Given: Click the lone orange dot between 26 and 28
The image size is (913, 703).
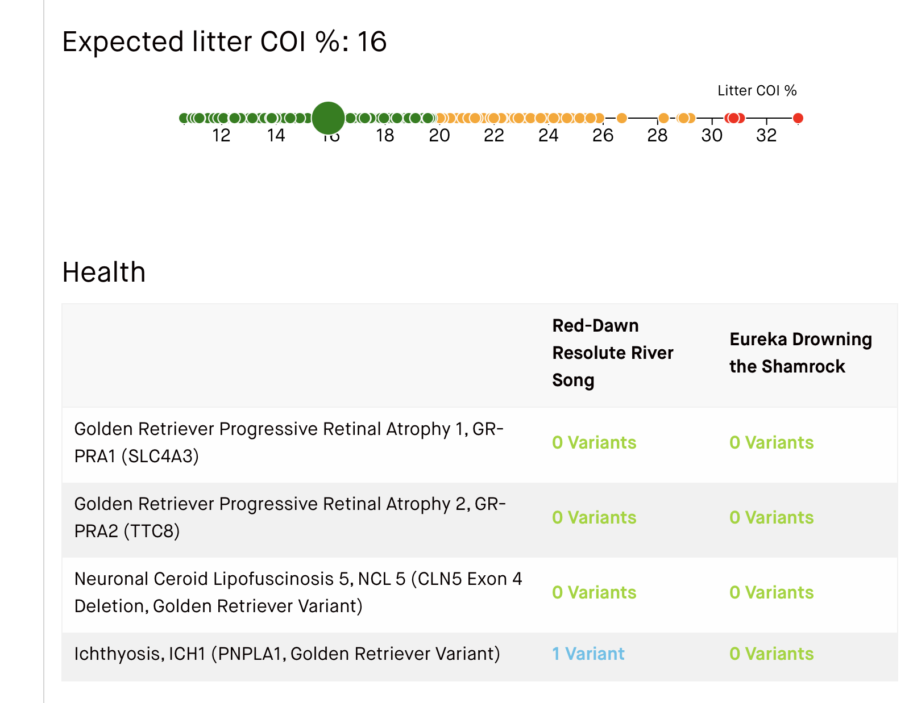Looking at the screenshot, I should pos(621,118).
